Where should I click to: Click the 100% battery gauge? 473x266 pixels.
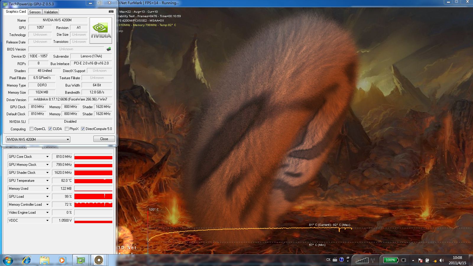tap(390, 260)
